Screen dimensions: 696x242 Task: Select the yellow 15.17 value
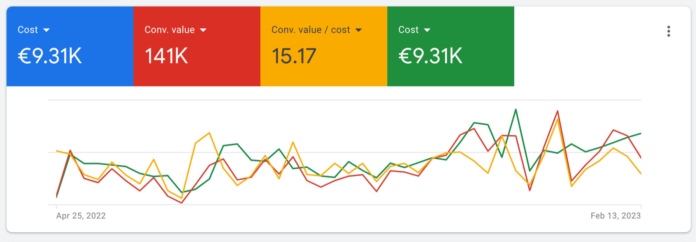coord(294,56)
